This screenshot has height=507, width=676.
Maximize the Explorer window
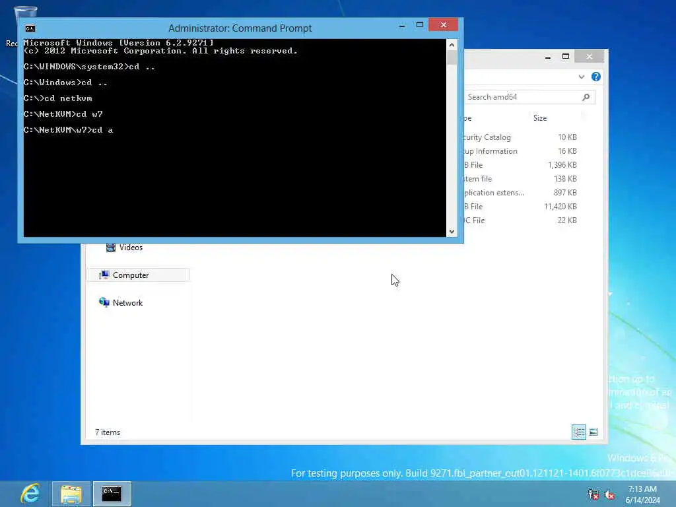pos(566,57)
